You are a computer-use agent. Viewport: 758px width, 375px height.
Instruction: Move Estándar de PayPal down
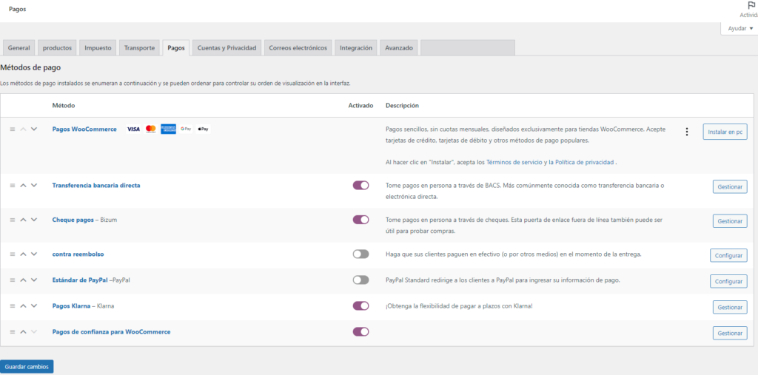(x=34, y=280)
